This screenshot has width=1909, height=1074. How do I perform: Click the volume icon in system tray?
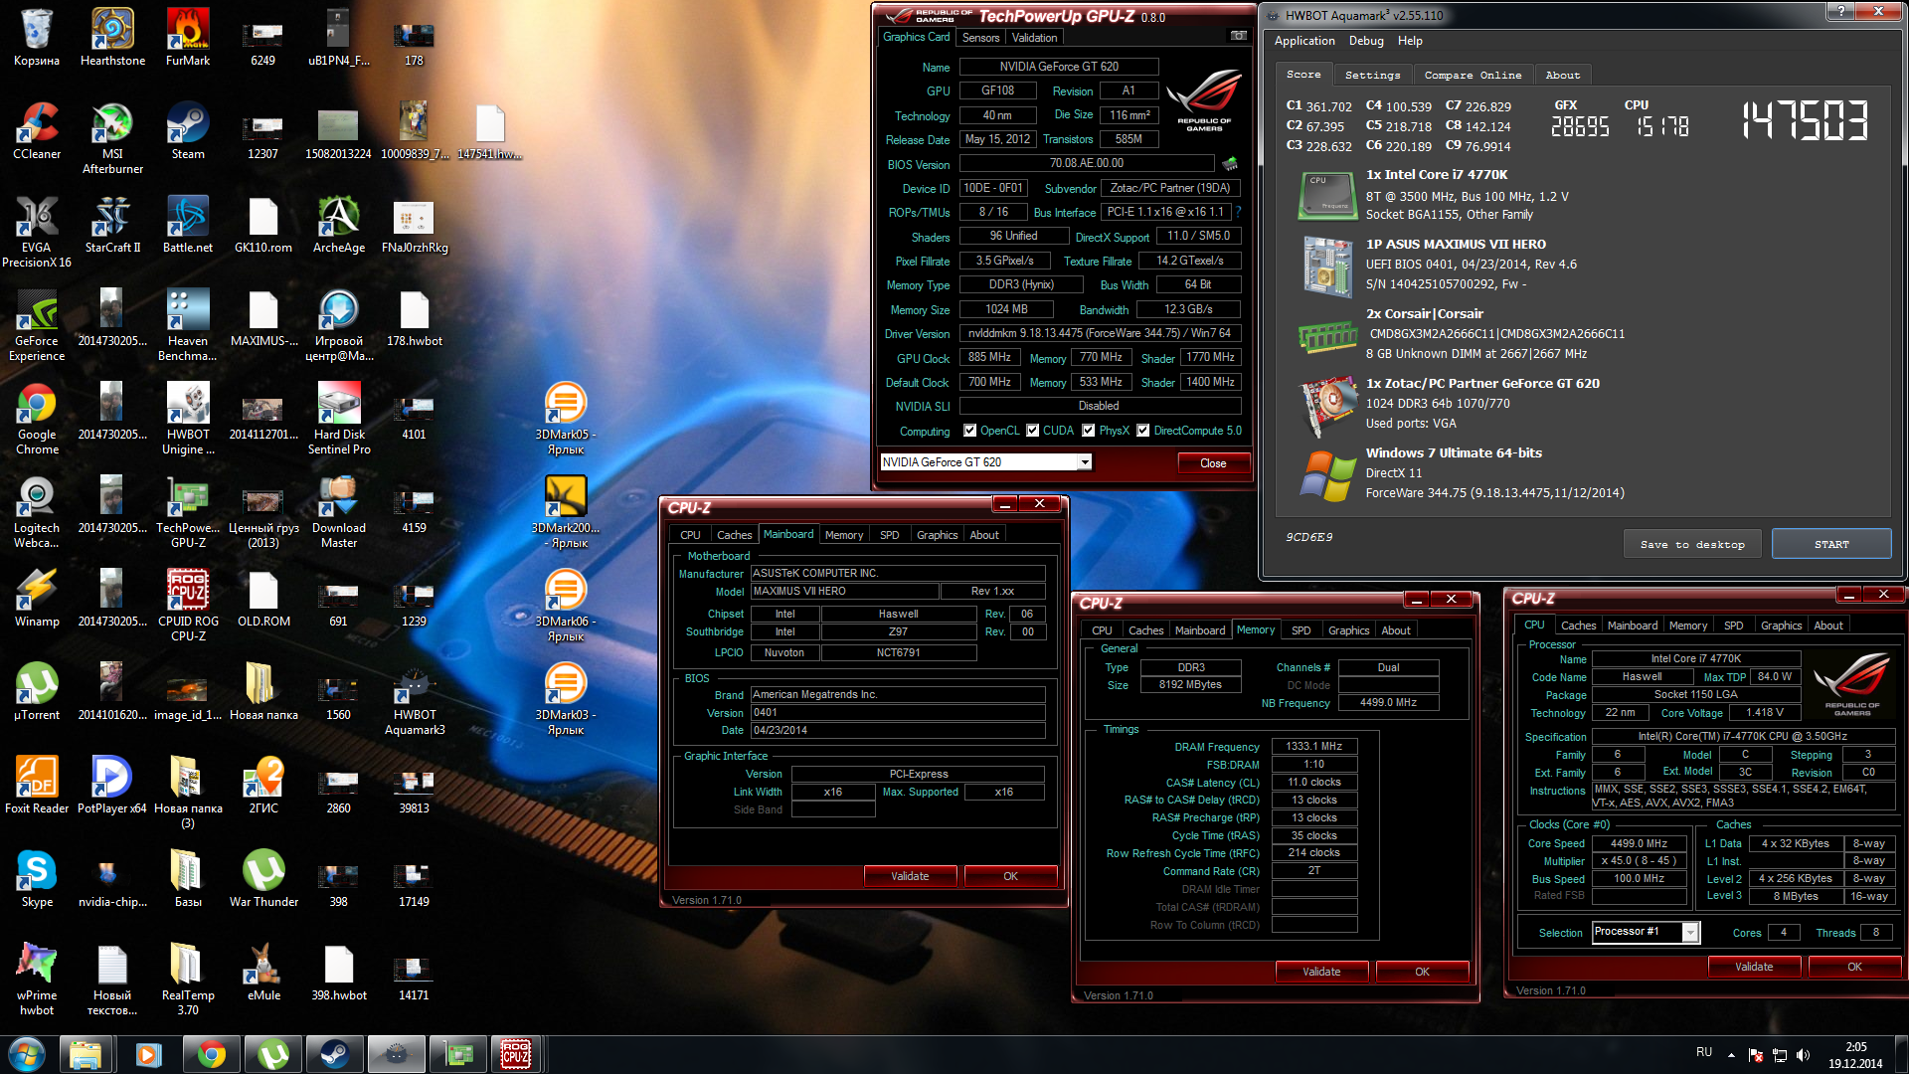coord(1803,1055)
